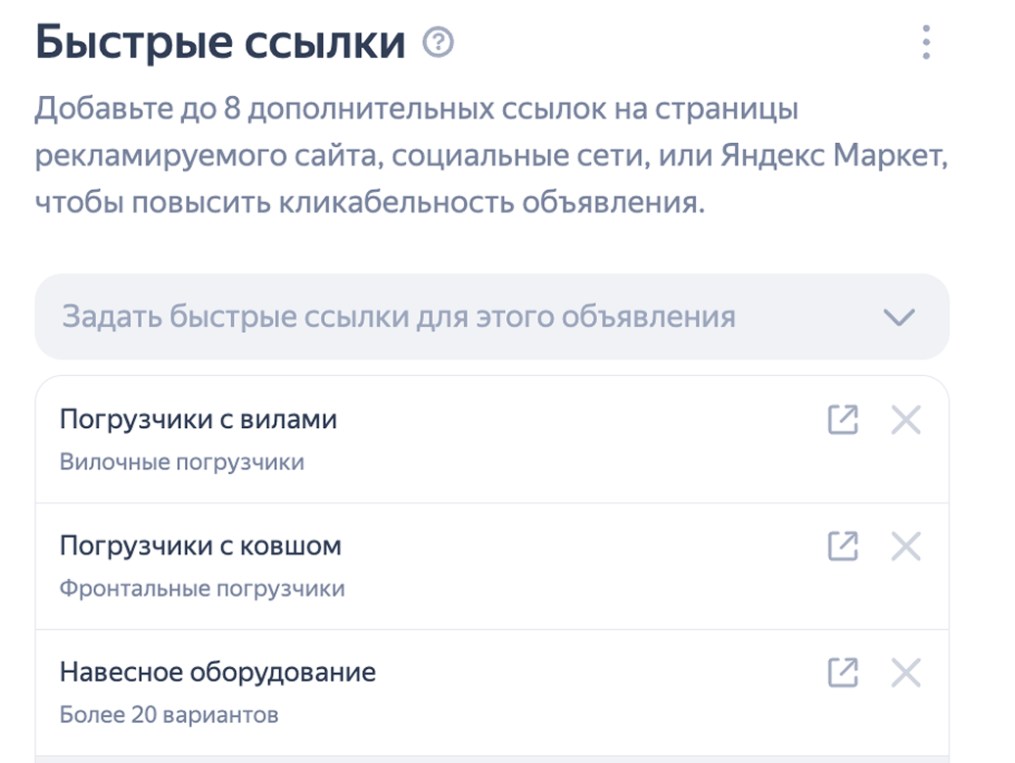Screen dimensions: 1015x763
Task: Click the Фронтальные погрузчики description text
Action: click(x=202, y=588)
